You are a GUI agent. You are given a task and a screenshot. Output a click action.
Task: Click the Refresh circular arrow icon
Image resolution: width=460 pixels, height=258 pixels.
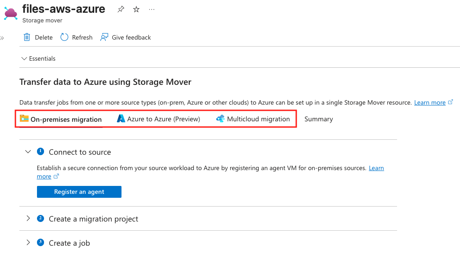65,37
